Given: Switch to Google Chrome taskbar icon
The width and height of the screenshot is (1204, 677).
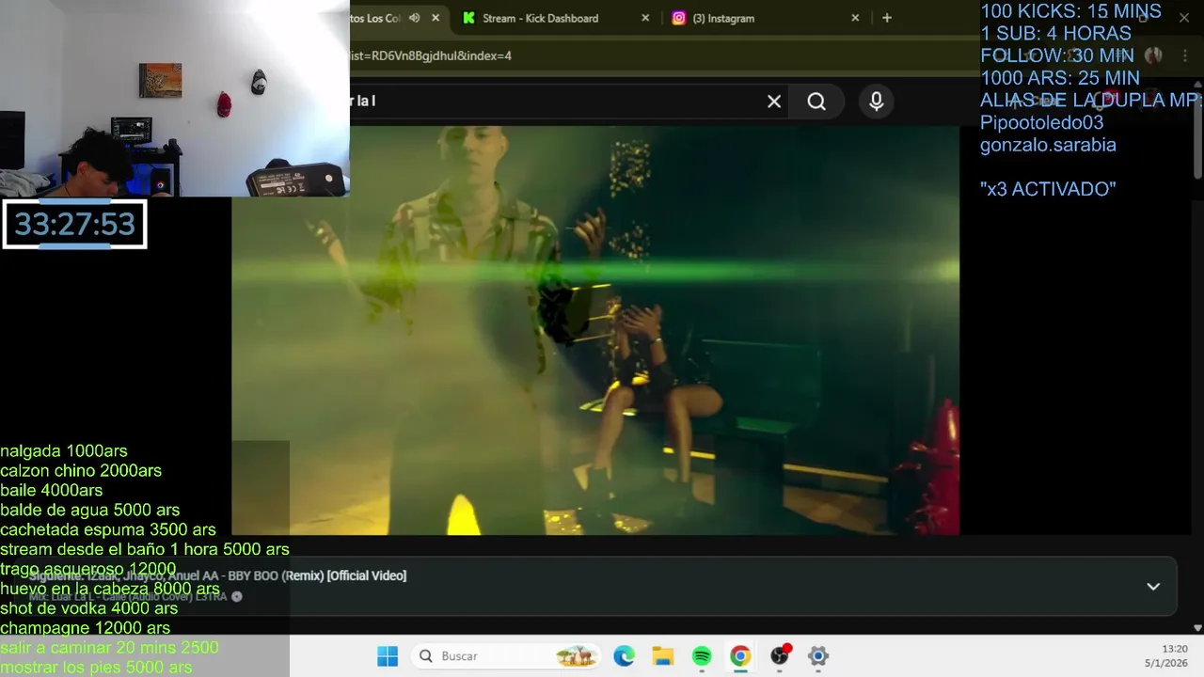Looking at the screenshot, I should [740, 656].
